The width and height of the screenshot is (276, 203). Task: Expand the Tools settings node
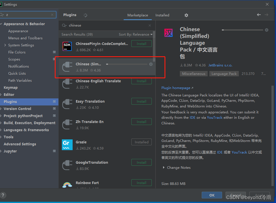(x=1, y=137)
